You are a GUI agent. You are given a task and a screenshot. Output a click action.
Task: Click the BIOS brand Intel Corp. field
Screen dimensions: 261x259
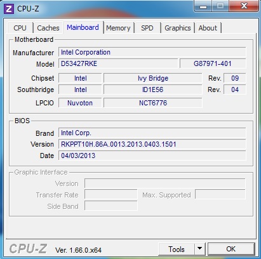[x=152, y=133]
